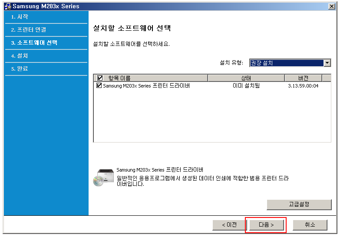Sort by the 상태 column header
The image size is (340, 237).
(246, 78)
